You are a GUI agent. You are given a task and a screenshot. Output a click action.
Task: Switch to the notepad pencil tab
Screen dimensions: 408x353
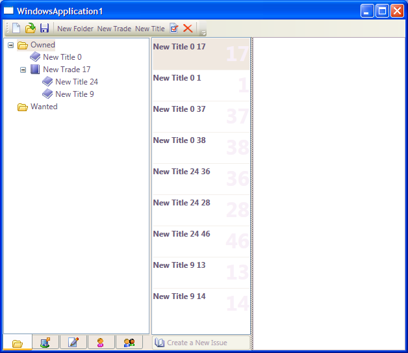[73, 343]
